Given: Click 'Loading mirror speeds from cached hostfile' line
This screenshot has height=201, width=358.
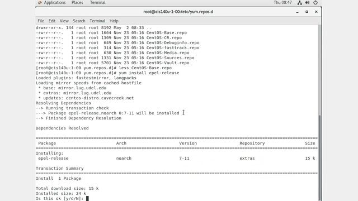Looking at the screenshot, I should coord(88,83).
